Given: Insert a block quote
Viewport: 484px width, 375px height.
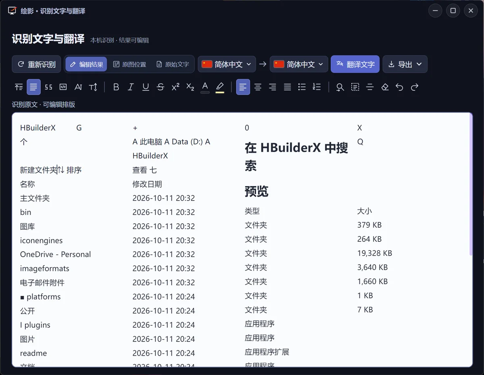Looking at the screenshot, I should [x=48, y=87].
